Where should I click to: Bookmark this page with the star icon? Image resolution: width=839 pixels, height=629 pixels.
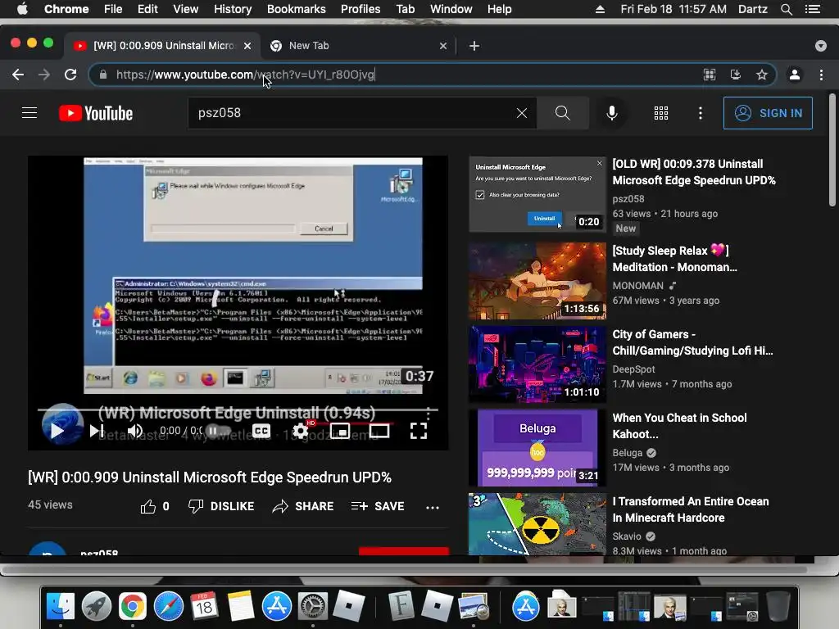(762, 75)
